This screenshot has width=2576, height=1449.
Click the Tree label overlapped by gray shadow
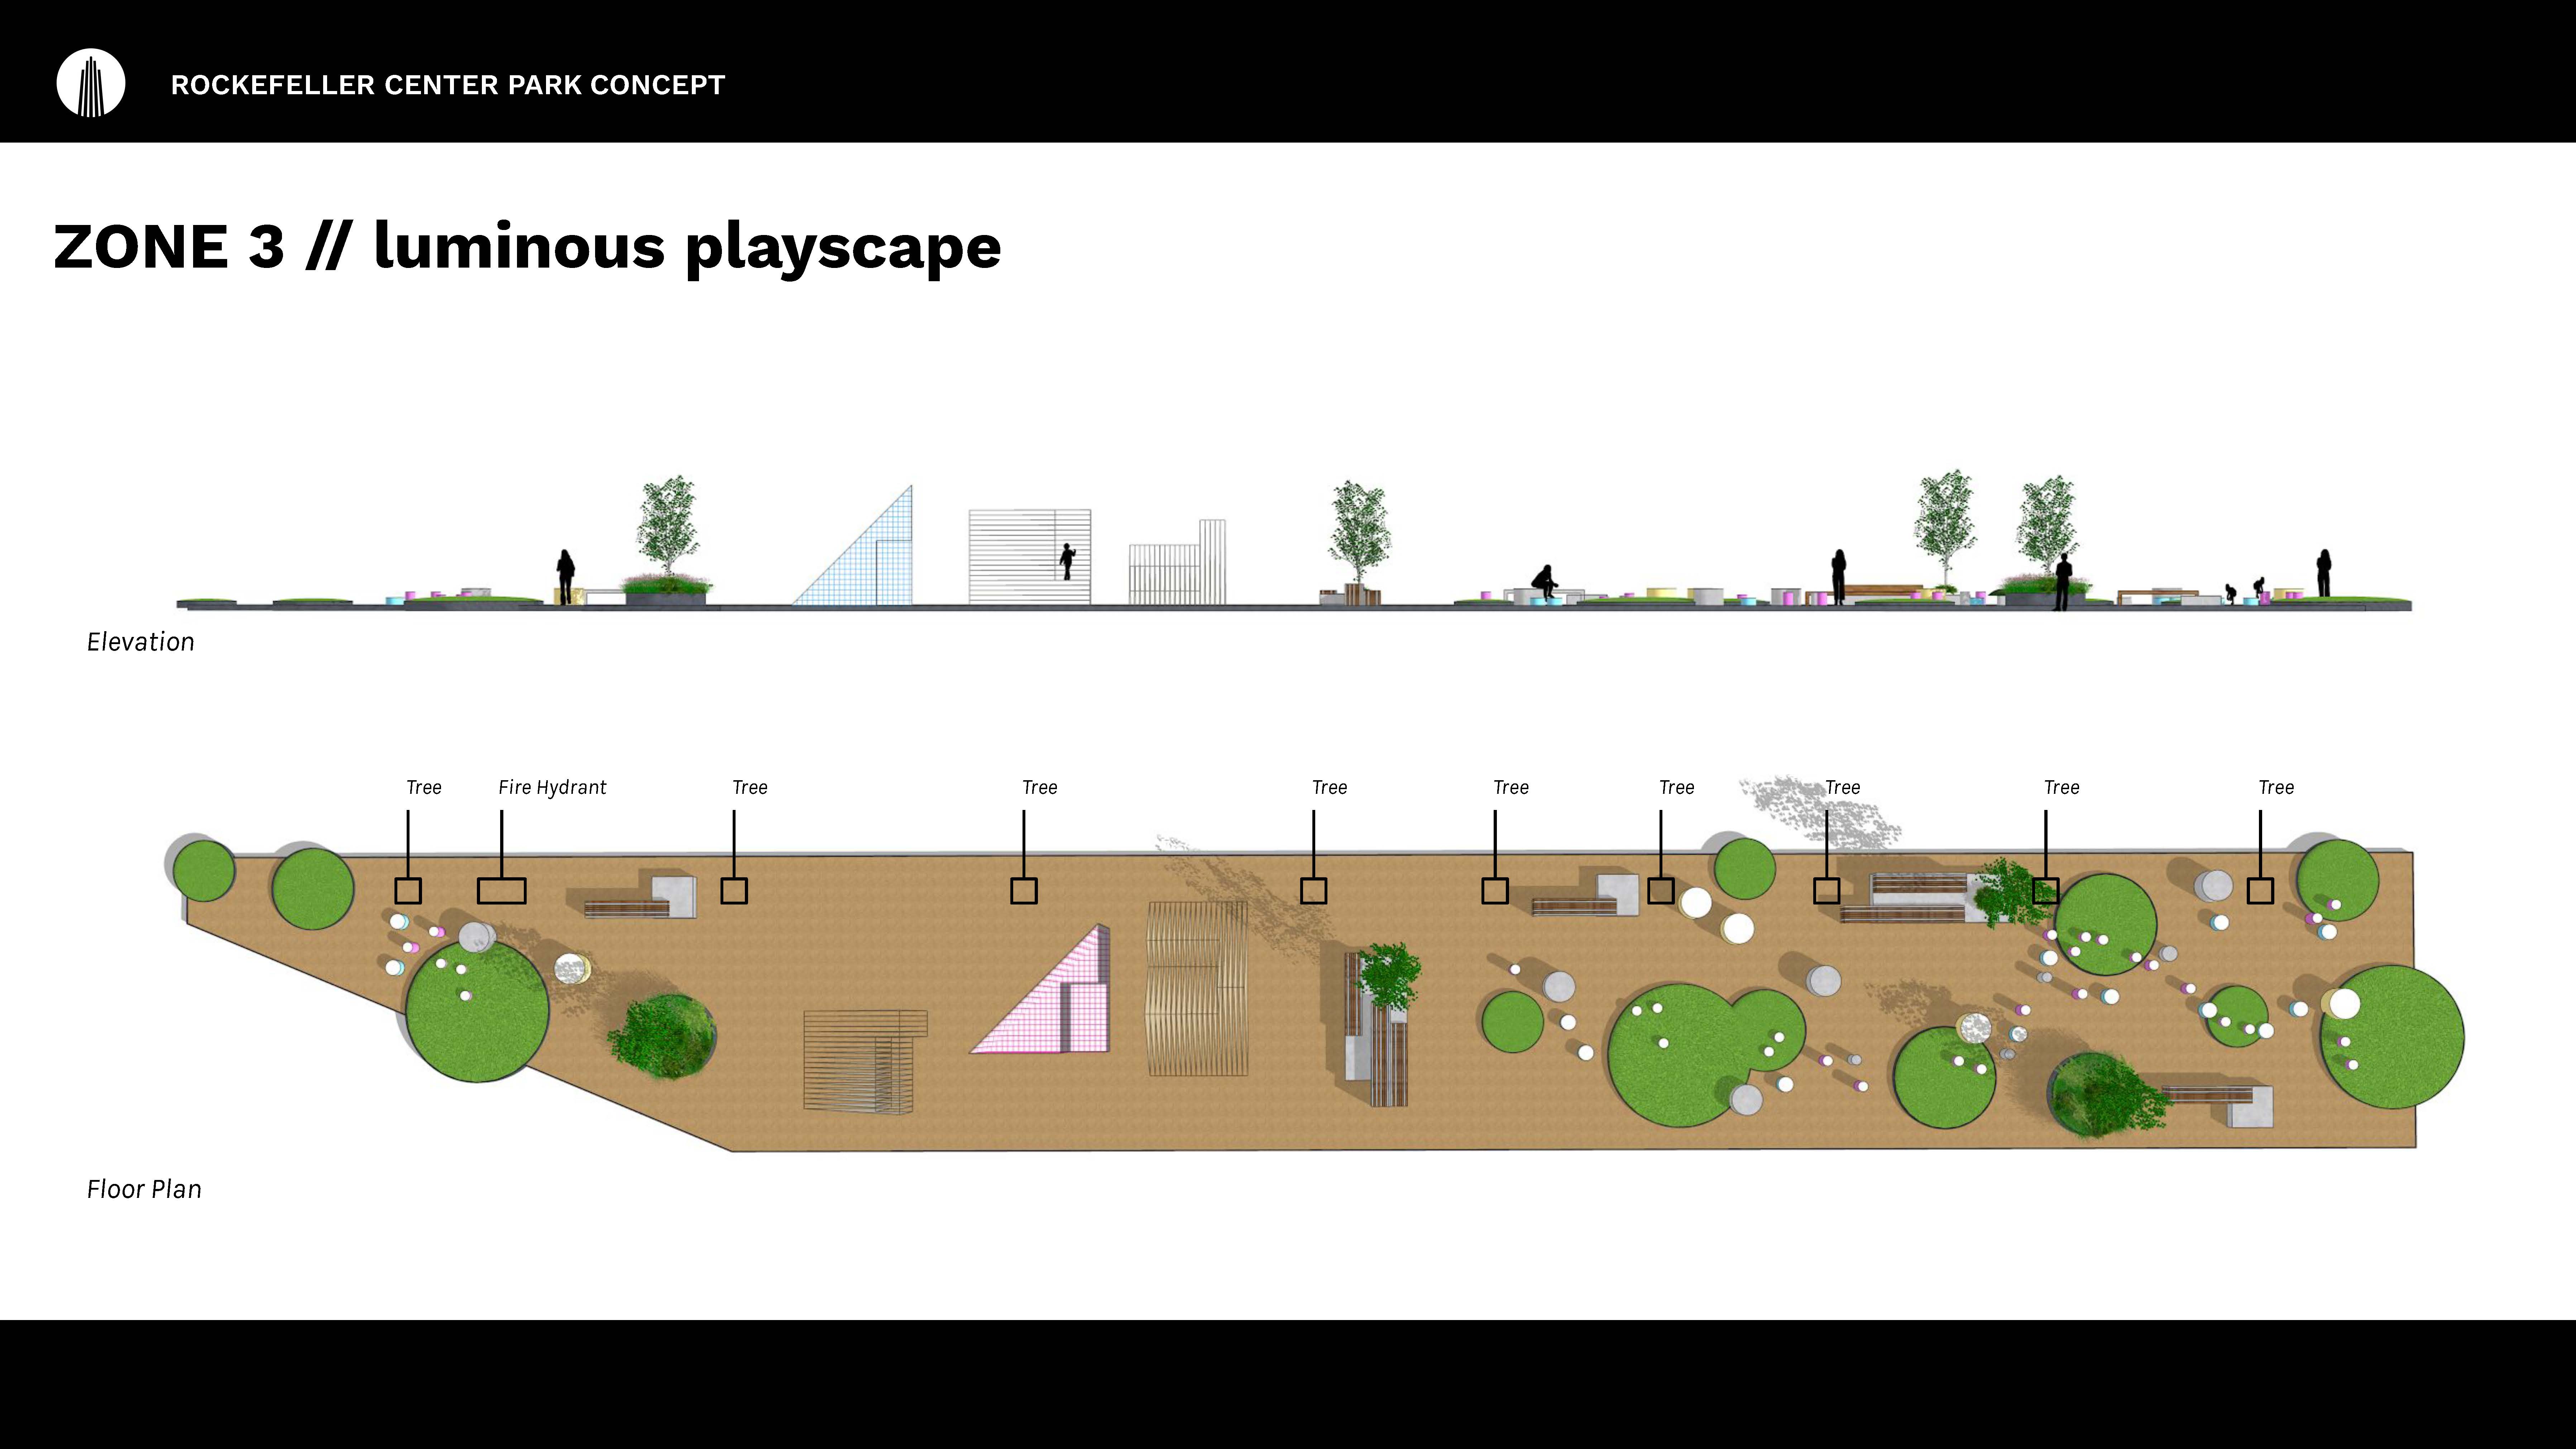1843,788
